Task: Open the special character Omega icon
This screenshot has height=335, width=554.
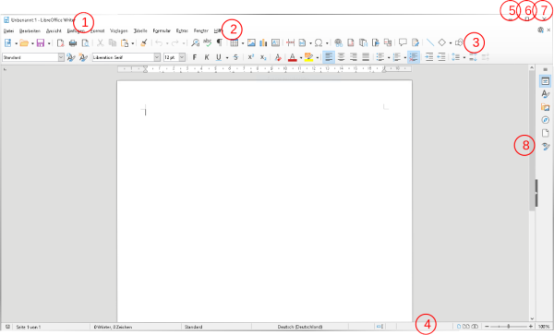Action: click(x=319, y=43)
